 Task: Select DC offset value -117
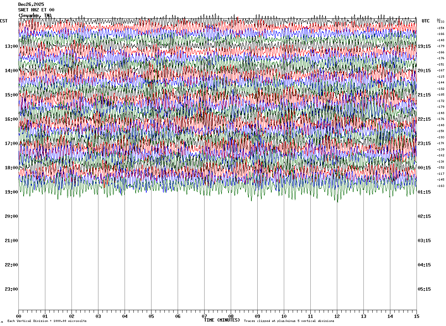(x=440, y=174)
